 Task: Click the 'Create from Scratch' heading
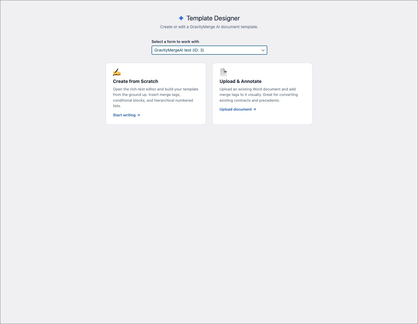click(x=135, y=81)
